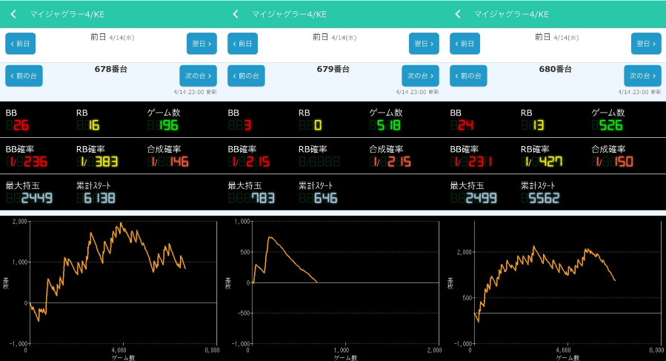Select 前の台 button beside 679番台

246,76
